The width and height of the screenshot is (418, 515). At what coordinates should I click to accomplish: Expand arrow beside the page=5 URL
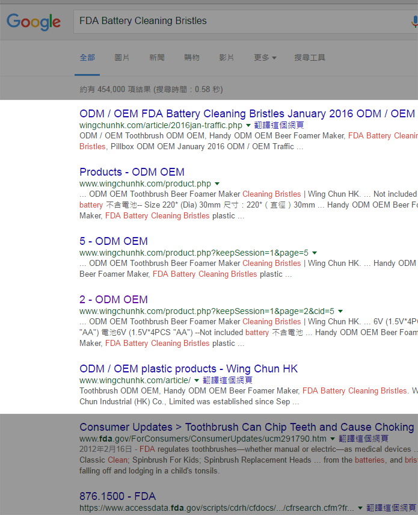tap(315, 253)
